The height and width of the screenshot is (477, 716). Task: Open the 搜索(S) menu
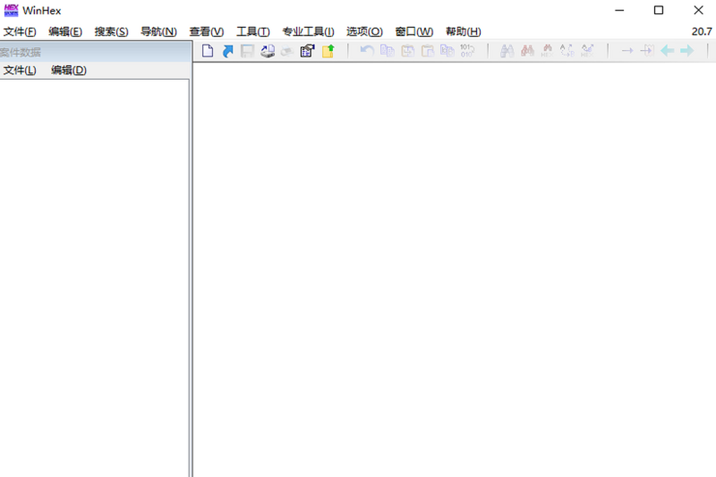(111, 32)
